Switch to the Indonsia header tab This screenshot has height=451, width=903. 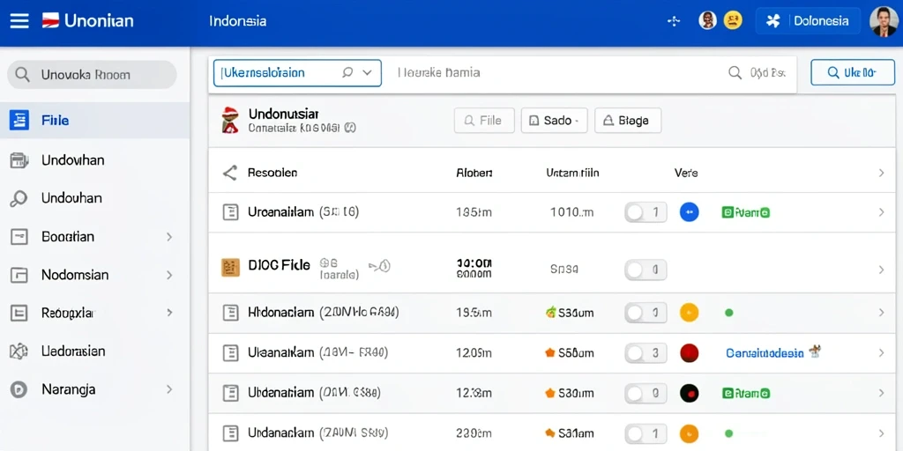tap(237, 21)
